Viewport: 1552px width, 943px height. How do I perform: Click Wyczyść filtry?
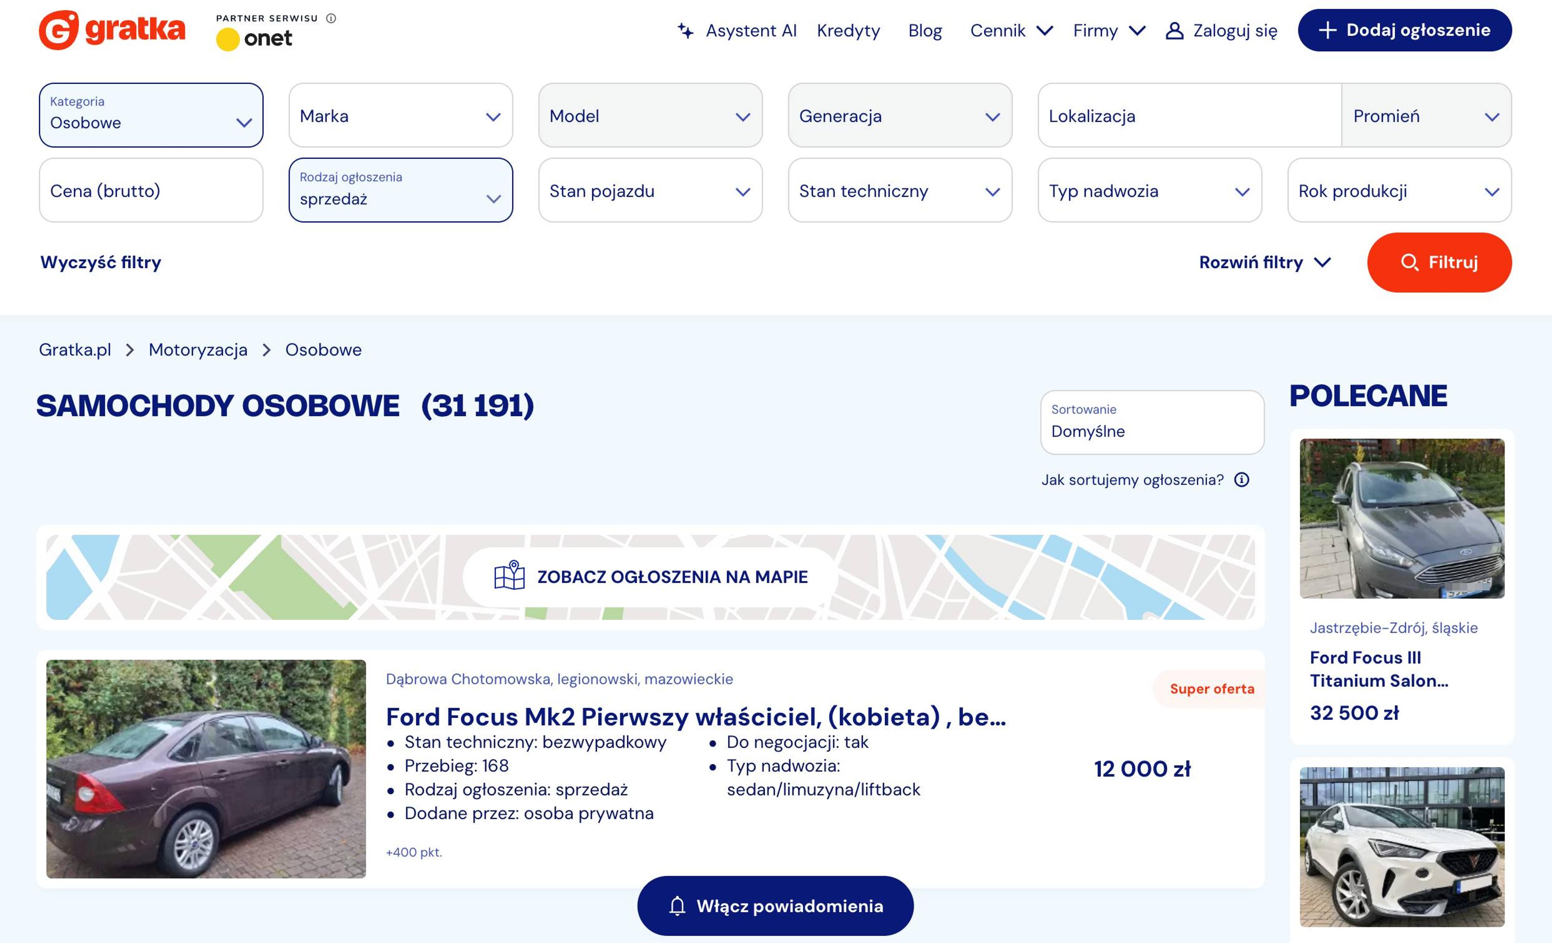[101, 262]
